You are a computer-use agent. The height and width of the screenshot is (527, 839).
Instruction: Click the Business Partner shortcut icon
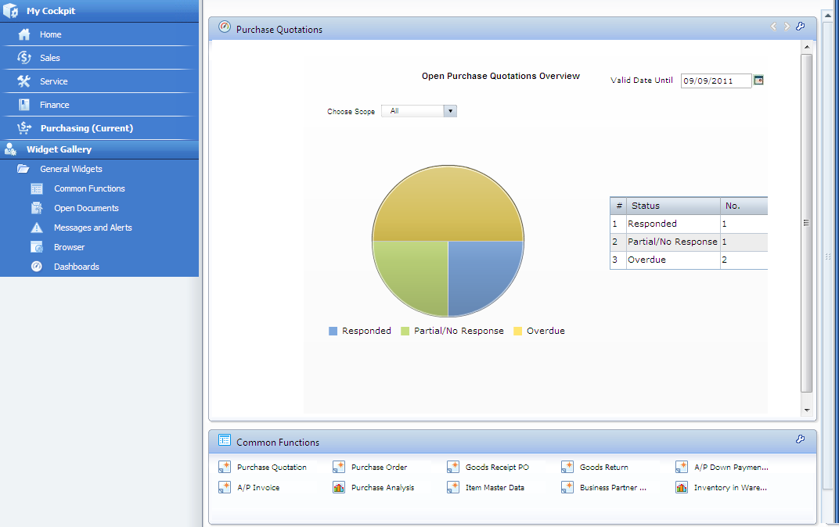pos(567,487)
